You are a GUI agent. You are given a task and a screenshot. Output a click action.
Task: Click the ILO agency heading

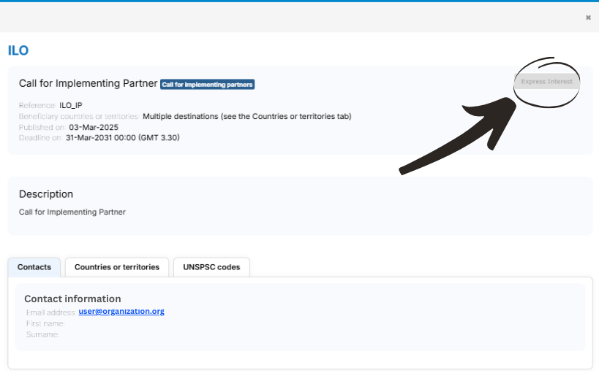(x=18, y=50)
